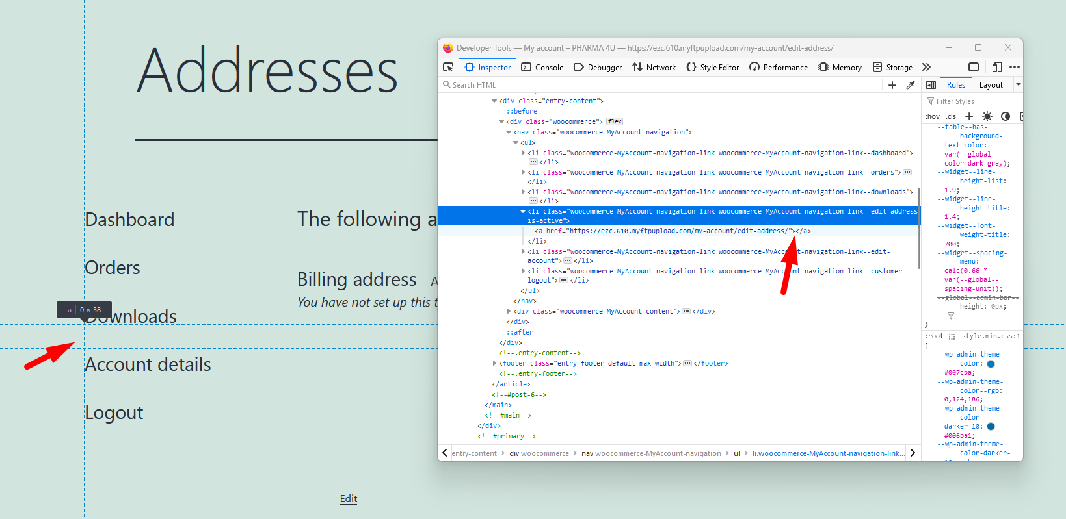The width and height of the screenshot is (1066, 519).
Task: Click the ellipsis badge on footer node
Action: 687,363
